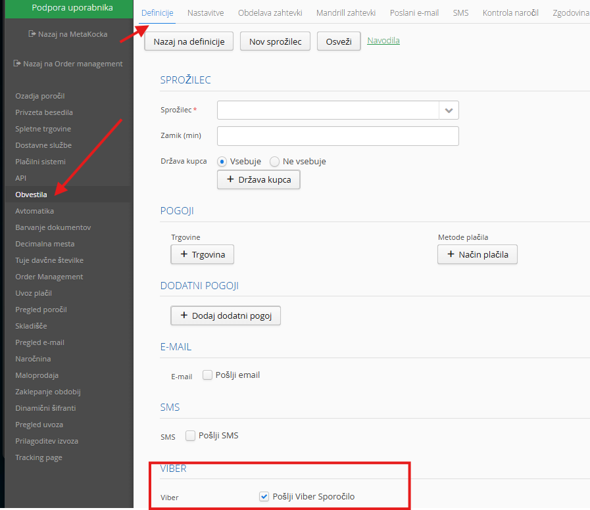
Task: Open Privzeta besedila in sidebar
Action: 44,112
